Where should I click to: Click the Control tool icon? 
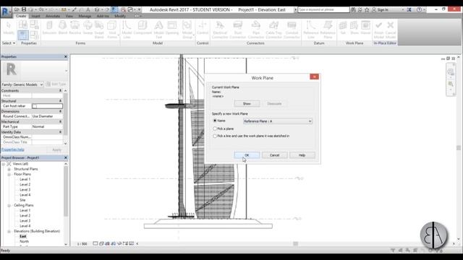[x=203, y=28]
